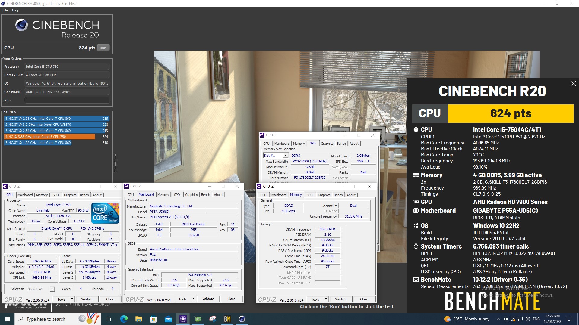Open the network icon in the tray

coord(520,319)
